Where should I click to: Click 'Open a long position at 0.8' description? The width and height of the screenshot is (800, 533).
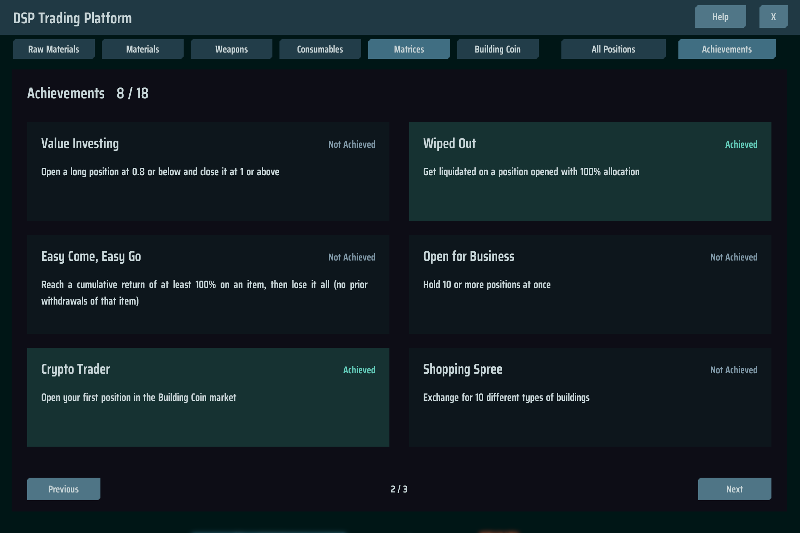click(x=160, y=172)
